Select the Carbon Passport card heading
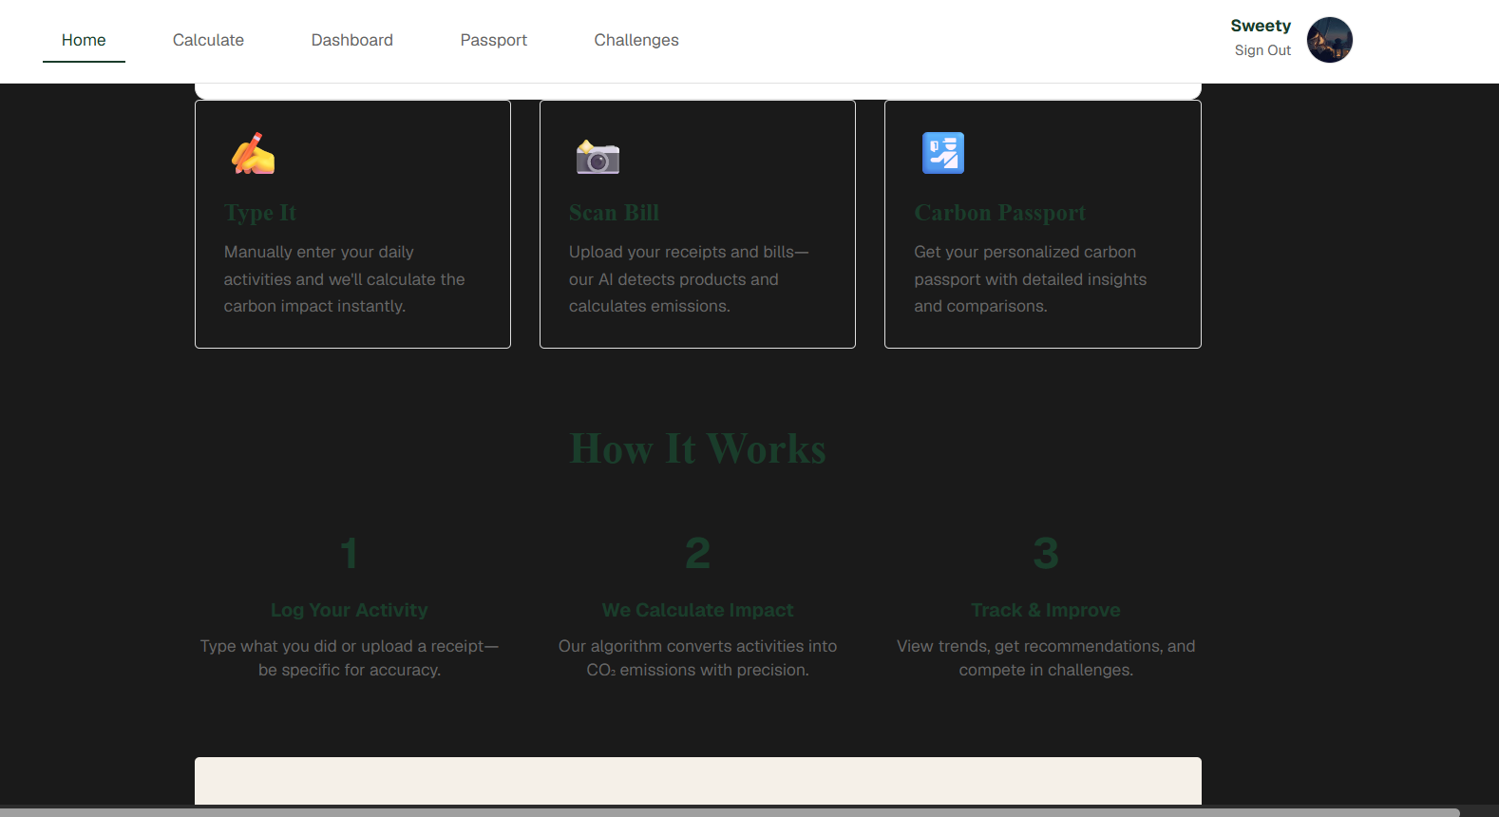Image resolution: width=1499 pixels, height=817 pixels. point(999,213)
